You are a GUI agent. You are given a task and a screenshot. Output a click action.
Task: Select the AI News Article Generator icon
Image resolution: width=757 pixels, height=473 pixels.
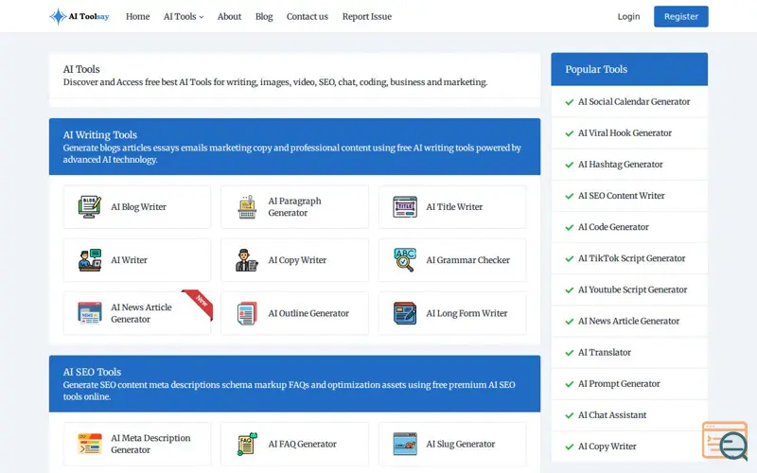[x=90, y=313]
